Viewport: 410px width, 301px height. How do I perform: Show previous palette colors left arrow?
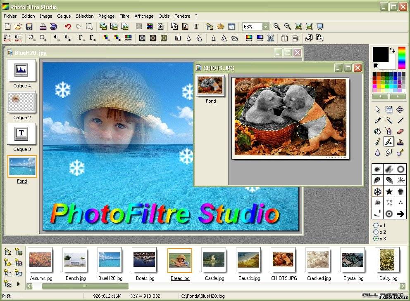click(380, 96)
